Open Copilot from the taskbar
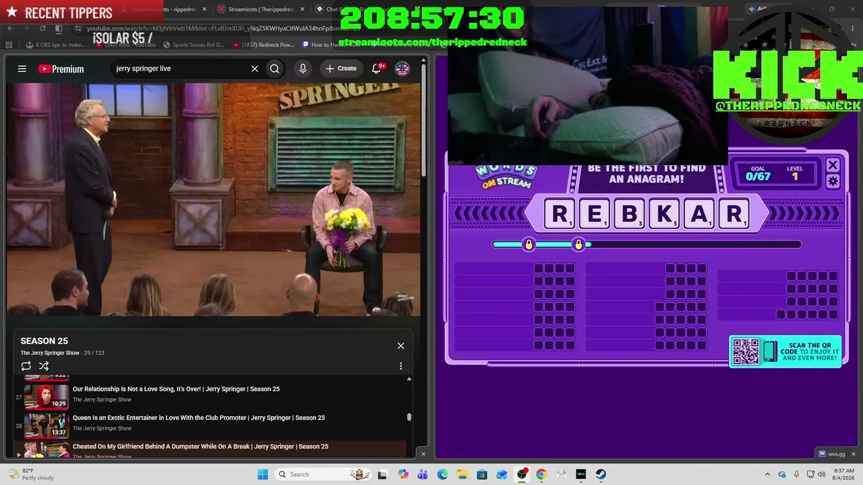The height and width of the screenshot is (485, 863). [x=403, y=474]
